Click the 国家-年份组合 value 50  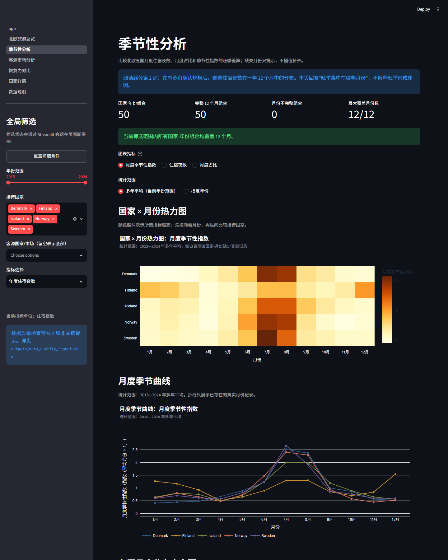(x=124, y=114)
